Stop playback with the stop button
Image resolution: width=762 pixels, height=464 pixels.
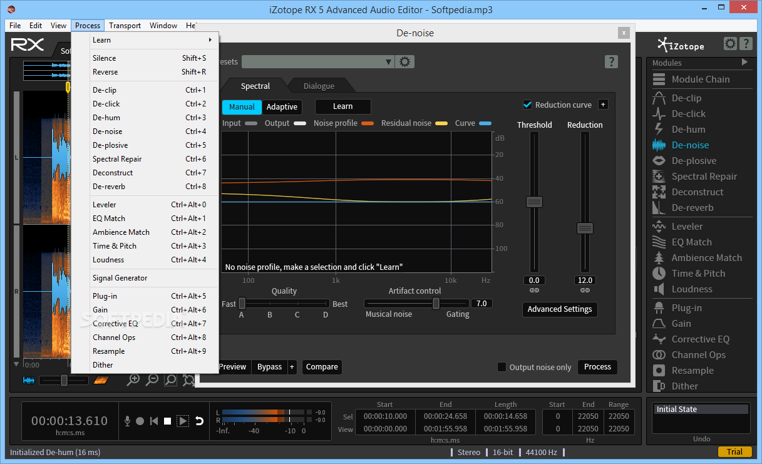pyautogui.click(x=167, y=421)
